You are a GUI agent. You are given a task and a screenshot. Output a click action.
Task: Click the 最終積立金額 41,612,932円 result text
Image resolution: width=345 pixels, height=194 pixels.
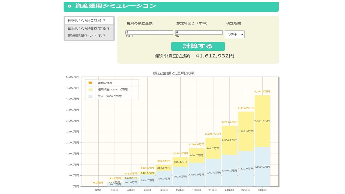click(195, 56)
